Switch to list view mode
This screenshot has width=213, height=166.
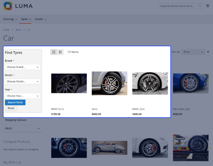(60, 52)
